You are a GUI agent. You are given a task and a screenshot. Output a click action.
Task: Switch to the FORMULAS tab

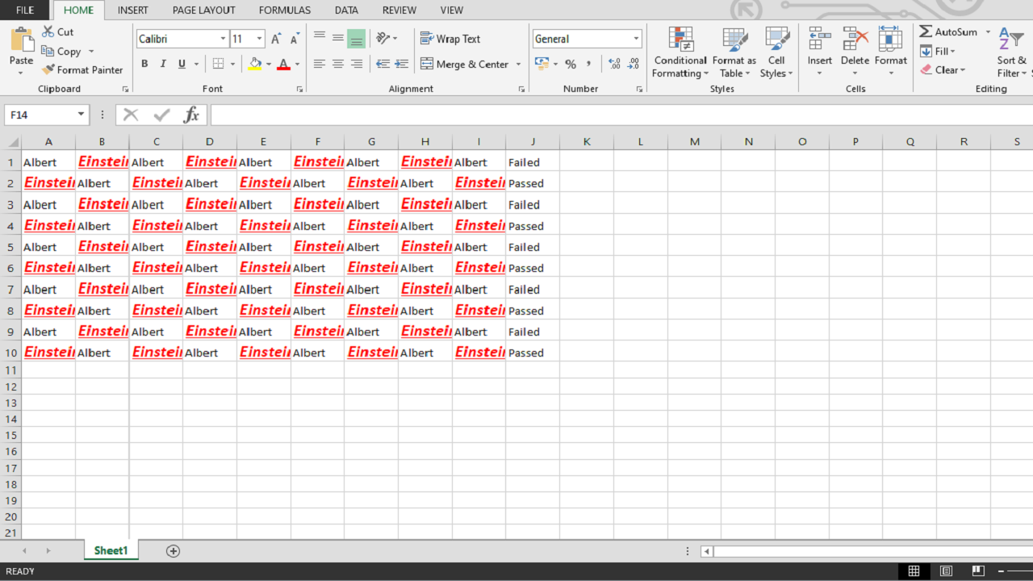[285, 10]
